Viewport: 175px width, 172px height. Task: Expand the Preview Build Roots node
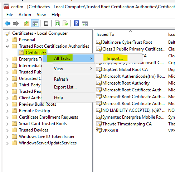click(x=8, y=105)
